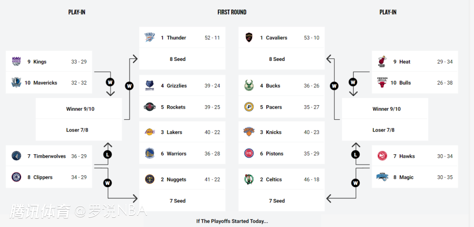The image size is (474, 227).
Task: Click the left Play-In heading
Action: pos(77,12)
